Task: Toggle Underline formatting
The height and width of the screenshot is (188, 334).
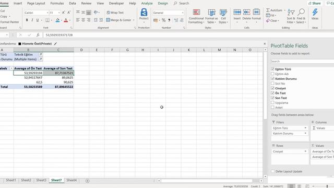Action: [38, 20]
